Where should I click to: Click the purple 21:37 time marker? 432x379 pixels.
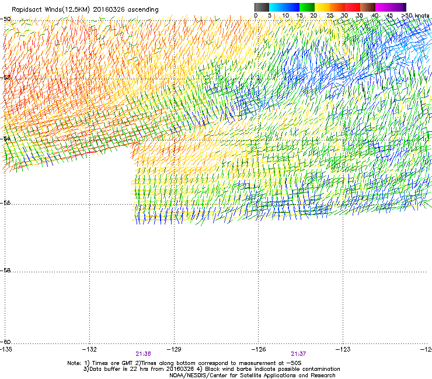[299, 354]
